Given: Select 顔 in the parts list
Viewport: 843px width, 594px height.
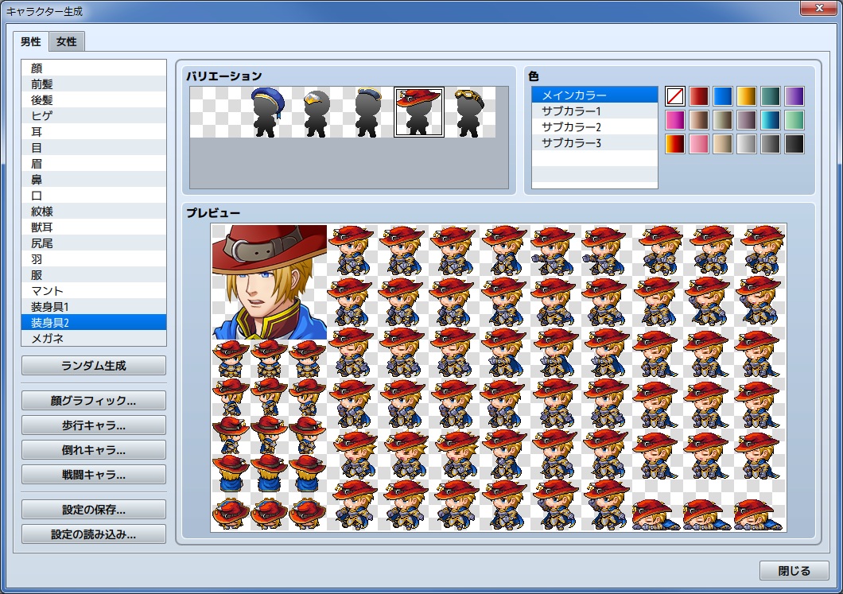Looking at the screenshot, I should pyautogui.click(x=94, y=68).
